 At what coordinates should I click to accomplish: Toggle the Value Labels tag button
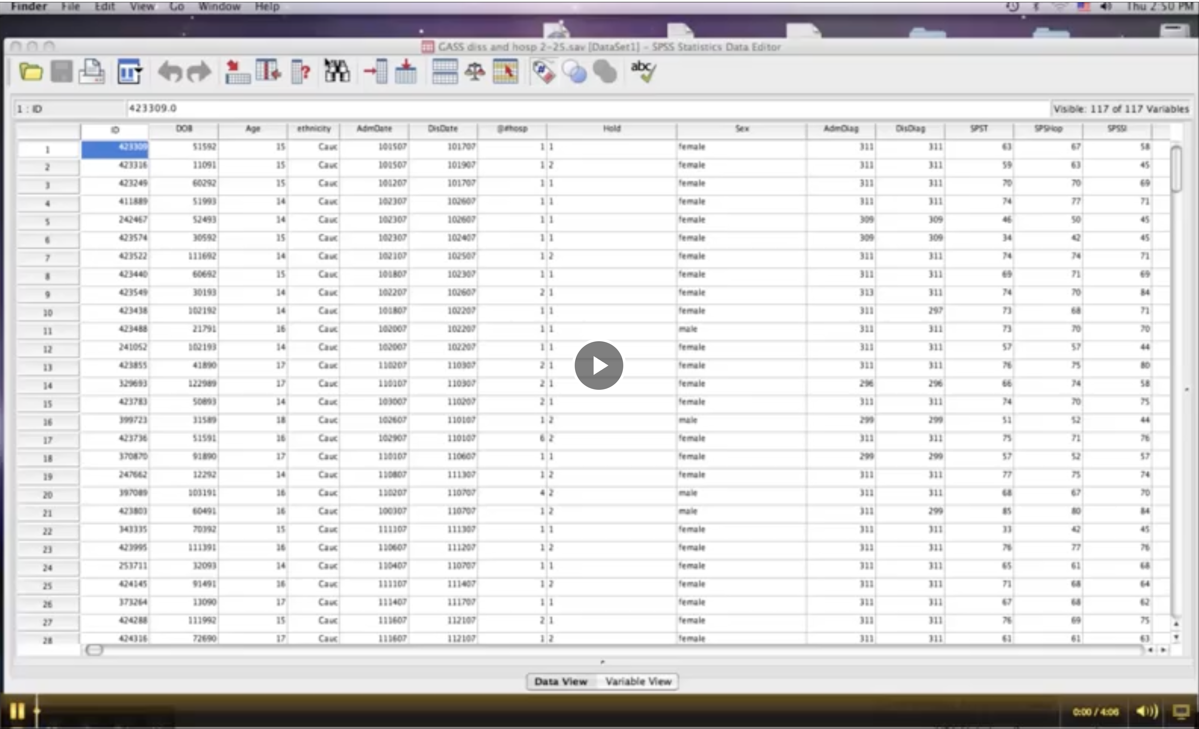pos(544,72)
